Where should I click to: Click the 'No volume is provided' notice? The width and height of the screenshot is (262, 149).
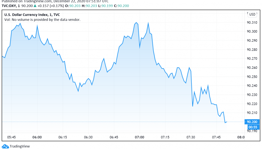[x=42, y=20]
